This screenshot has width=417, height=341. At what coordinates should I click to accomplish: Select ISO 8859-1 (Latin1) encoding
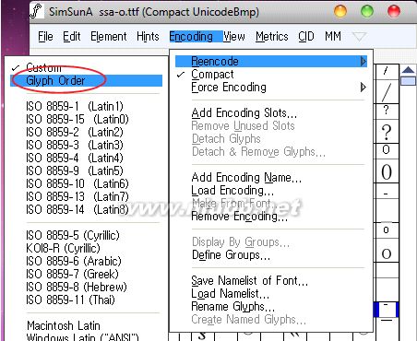pos(75,107)
